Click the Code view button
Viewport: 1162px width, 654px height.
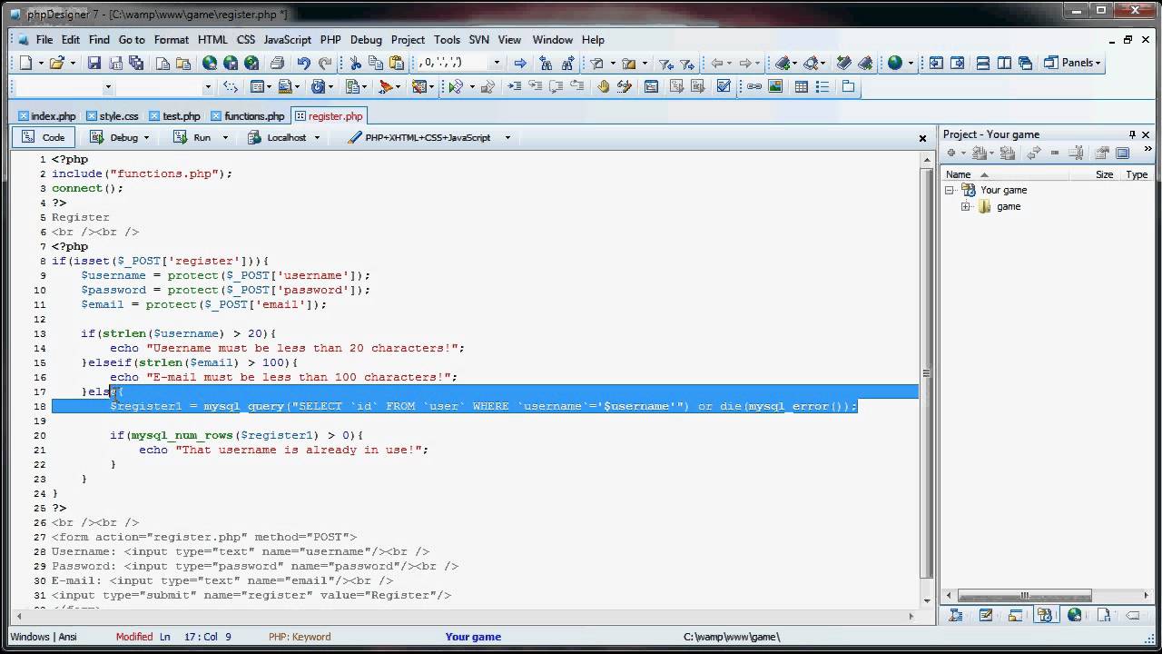pos(44,138)
